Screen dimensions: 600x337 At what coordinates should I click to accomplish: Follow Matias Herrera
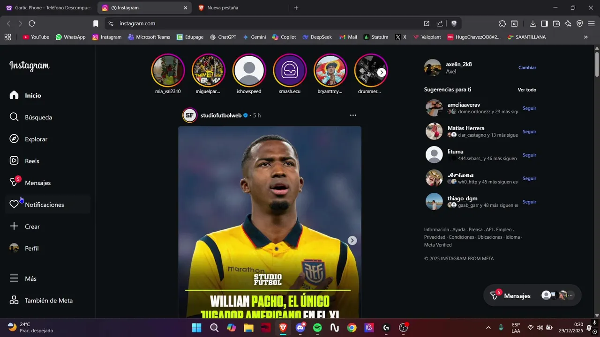529,132
